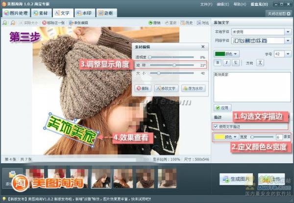
Task: Click the stroke 宽度 width slider
Action: pyautogui.click(x=263, y=137)
